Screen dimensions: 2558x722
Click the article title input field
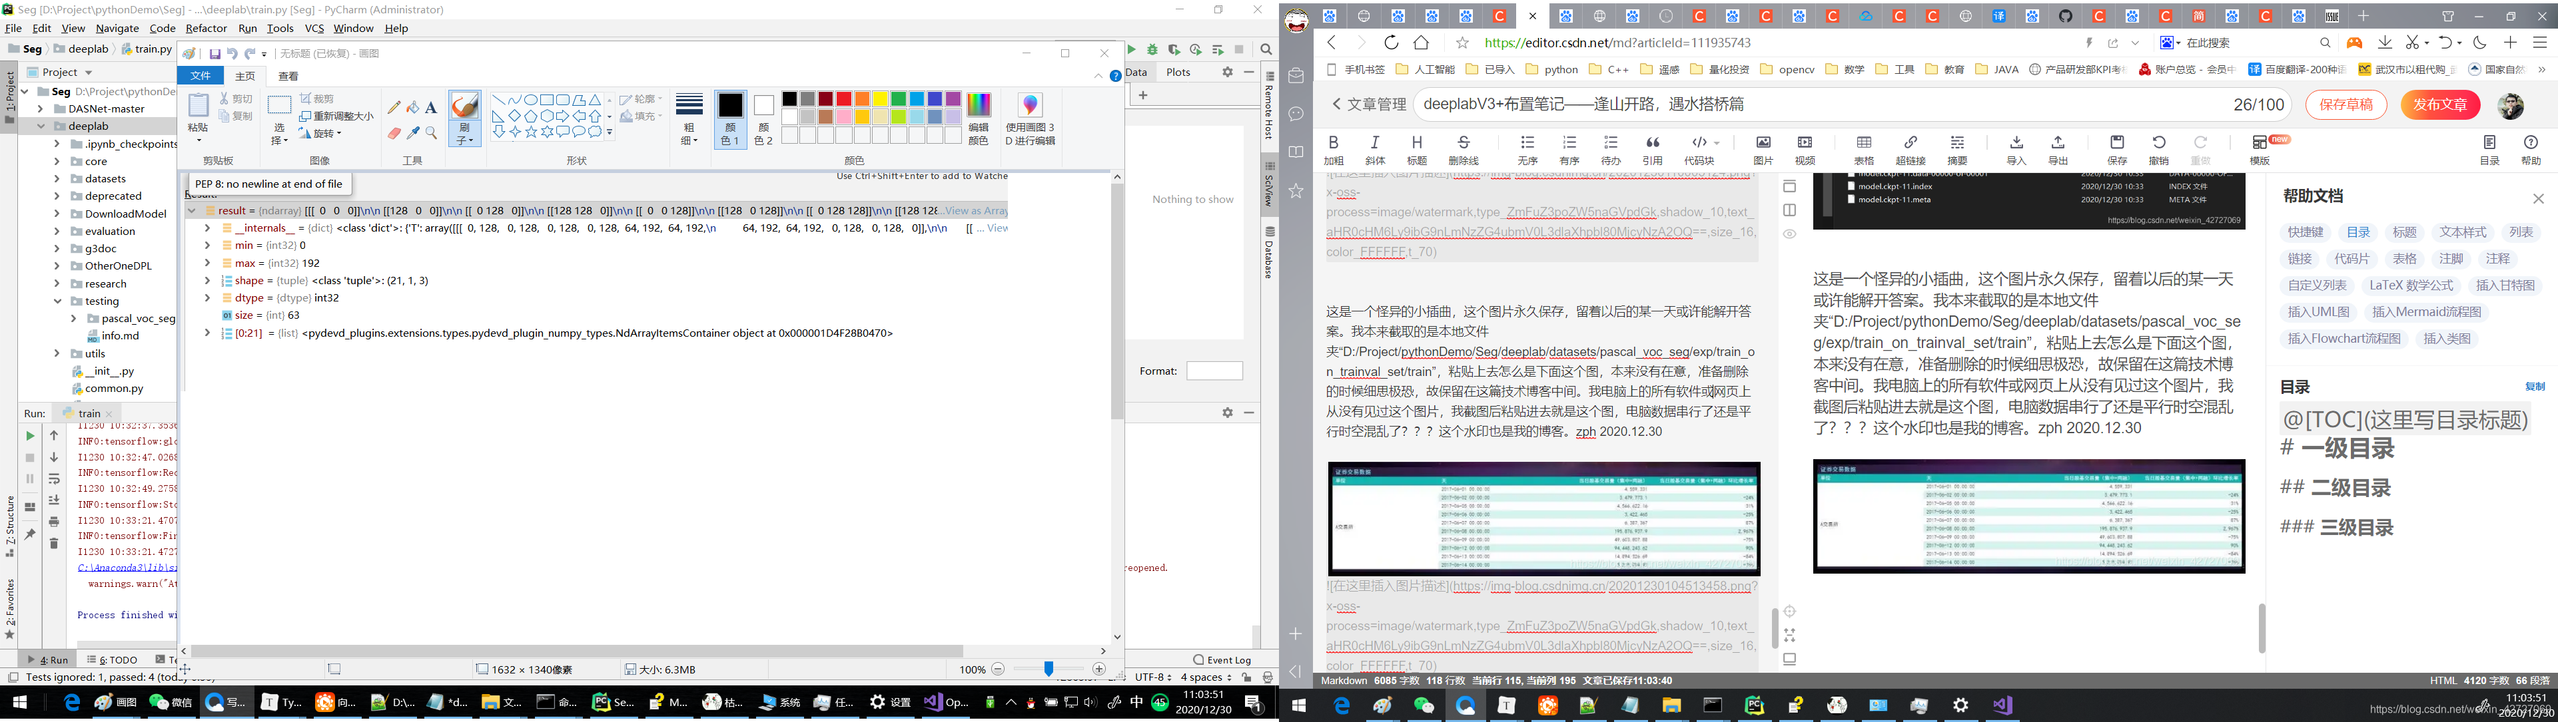click(x=1853, y=104)
